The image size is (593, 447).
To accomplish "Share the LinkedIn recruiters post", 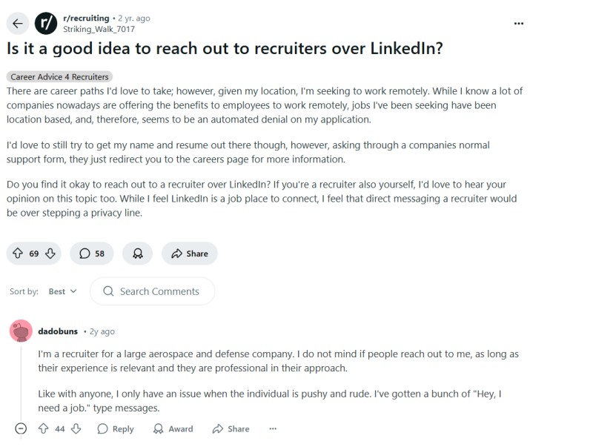I will (x=189, y=253).
